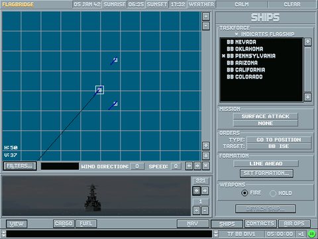Zoom out the map with minus icon
Screen dimensions: 318x239
[206, 26]
